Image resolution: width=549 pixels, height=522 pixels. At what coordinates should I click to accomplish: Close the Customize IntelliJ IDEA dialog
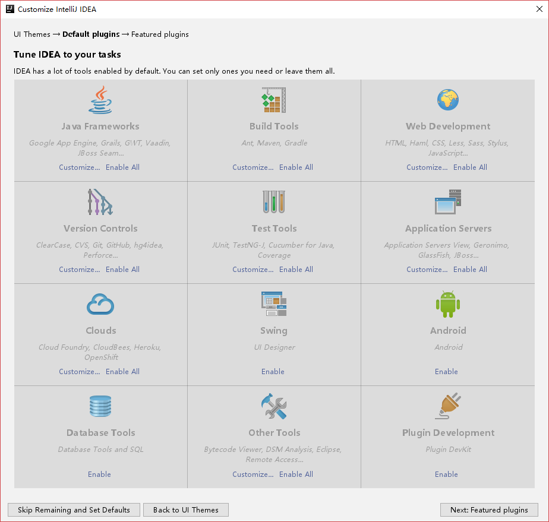tap(539, 9)
